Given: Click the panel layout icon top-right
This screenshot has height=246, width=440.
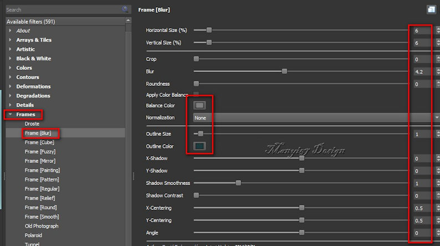Looking at the screenshot, I should point(431,9).
